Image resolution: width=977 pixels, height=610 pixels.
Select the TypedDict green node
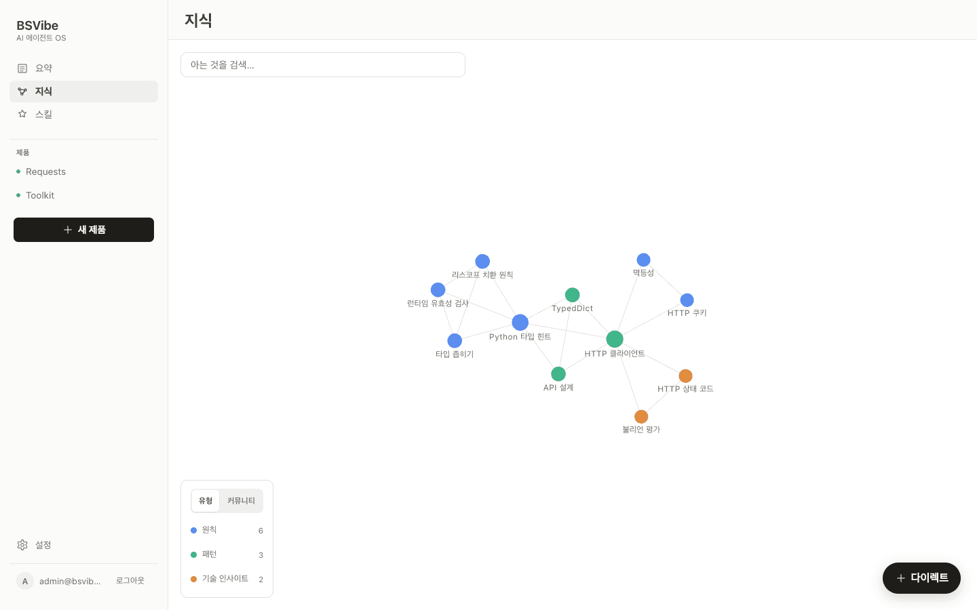[x=573, y=295]
